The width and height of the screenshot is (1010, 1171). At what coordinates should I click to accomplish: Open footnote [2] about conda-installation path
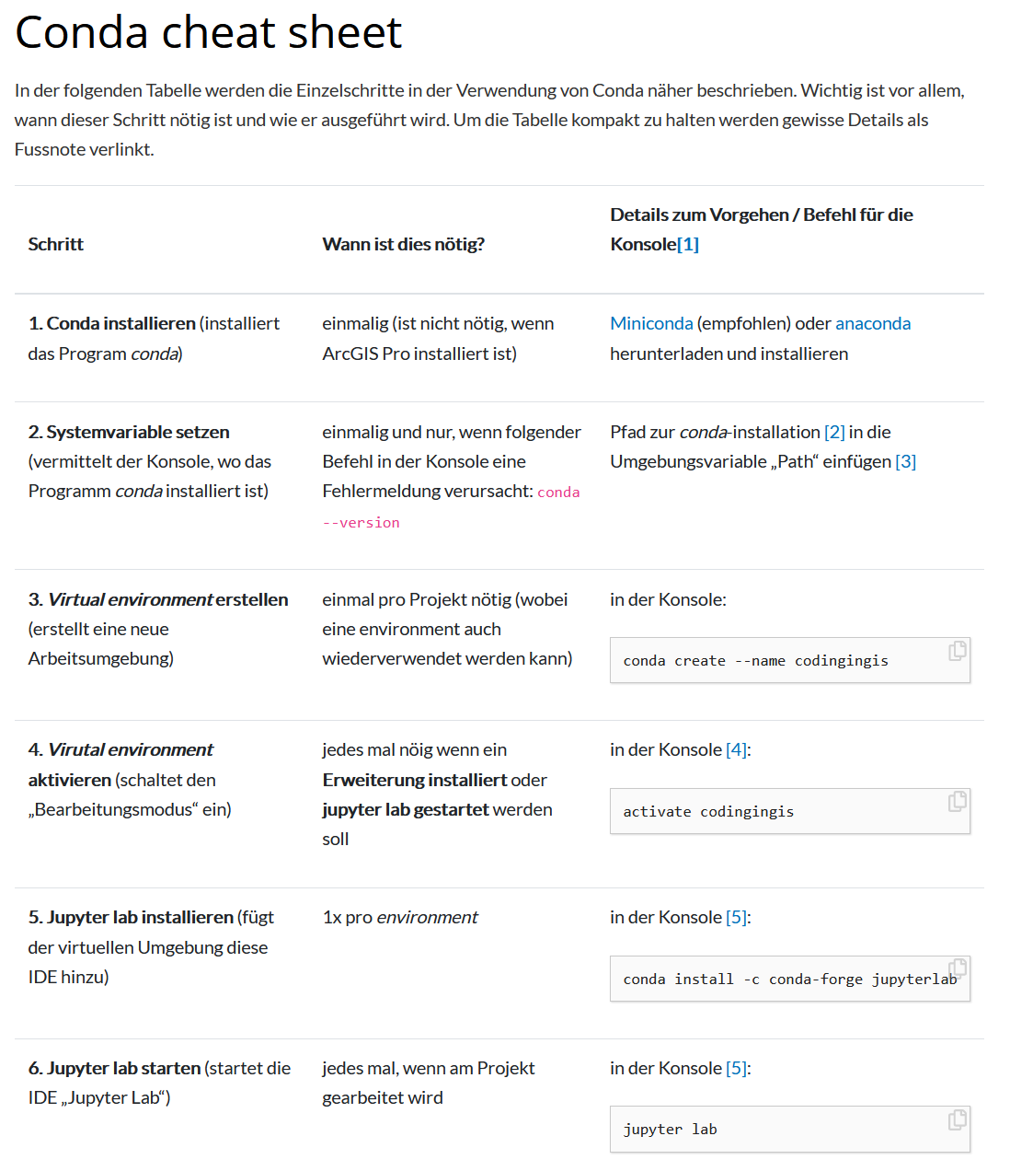tap(834, 432)
